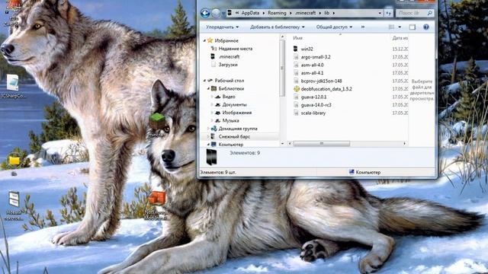Viewport: 488px width, 274px height.
Task: Open the Explorer help icon
Action: tap(426, 27)
